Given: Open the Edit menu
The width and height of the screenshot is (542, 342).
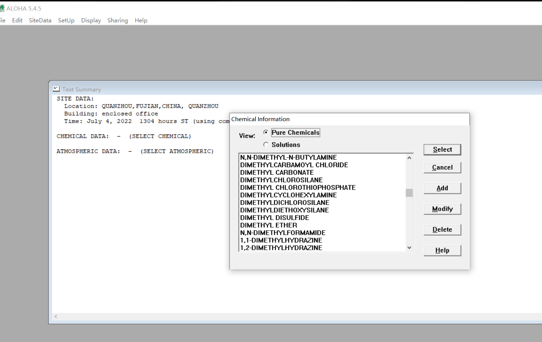Looking at the screenshot, I should coord(17,20).
